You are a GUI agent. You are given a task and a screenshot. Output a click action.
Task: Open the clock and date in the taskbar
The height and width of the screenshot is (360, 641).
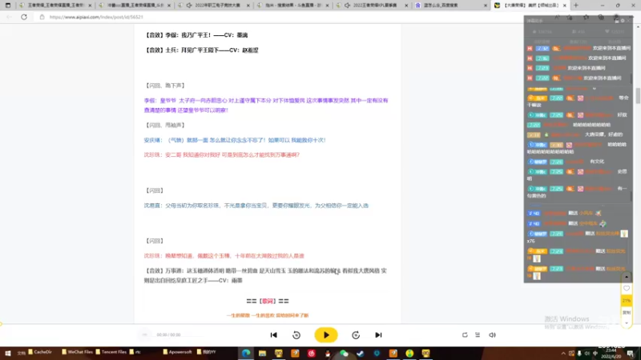[611, 353]
